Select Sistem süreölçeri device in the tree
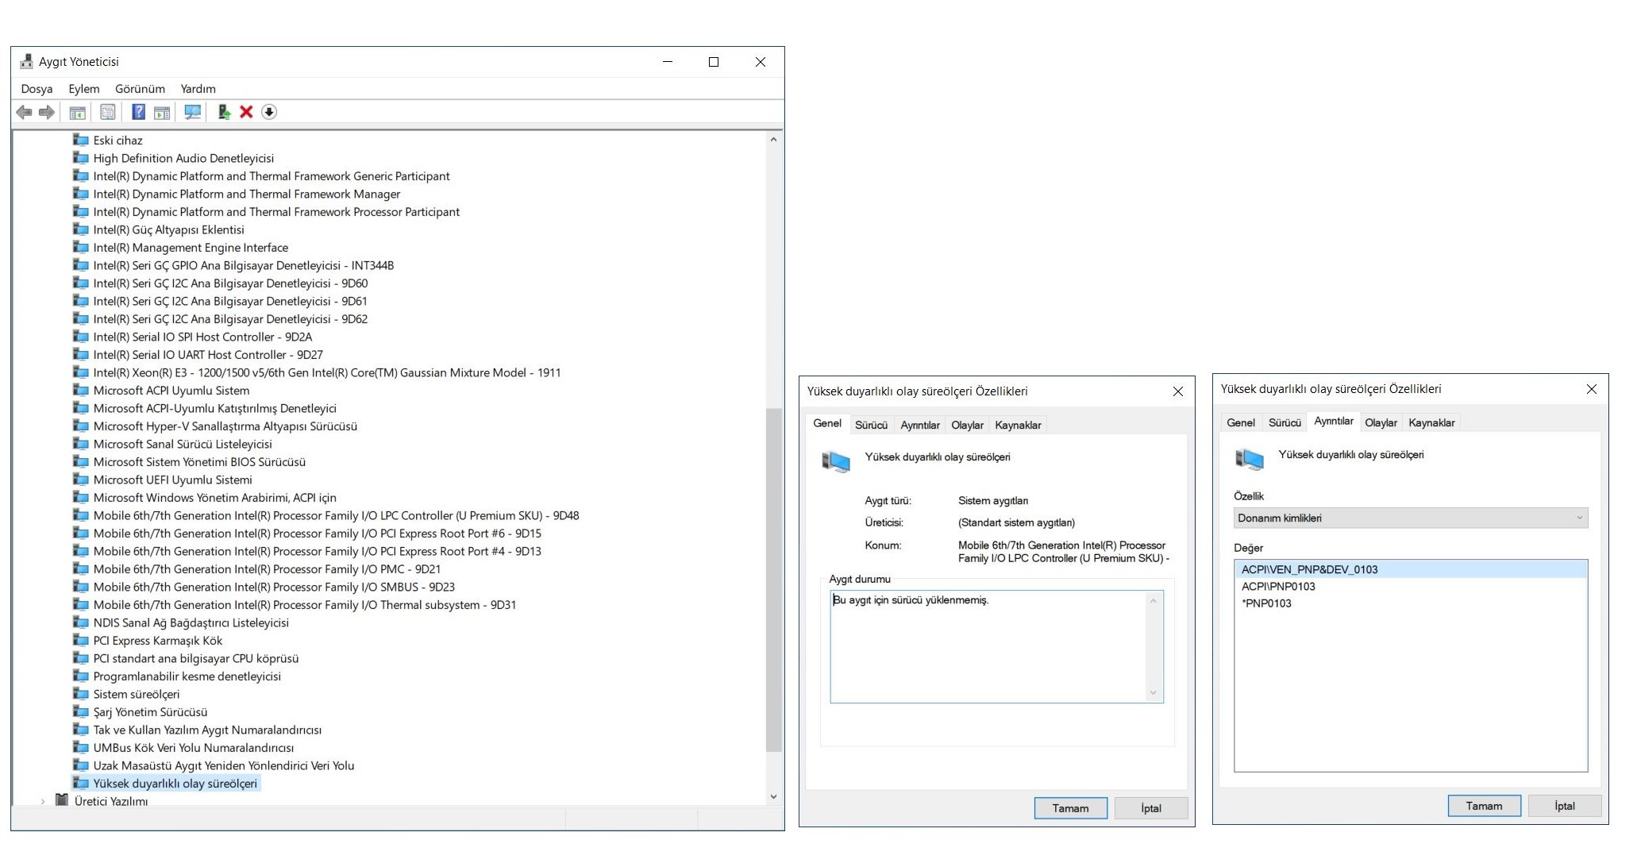Screen dimensions: 1637x867 (136, 694)
